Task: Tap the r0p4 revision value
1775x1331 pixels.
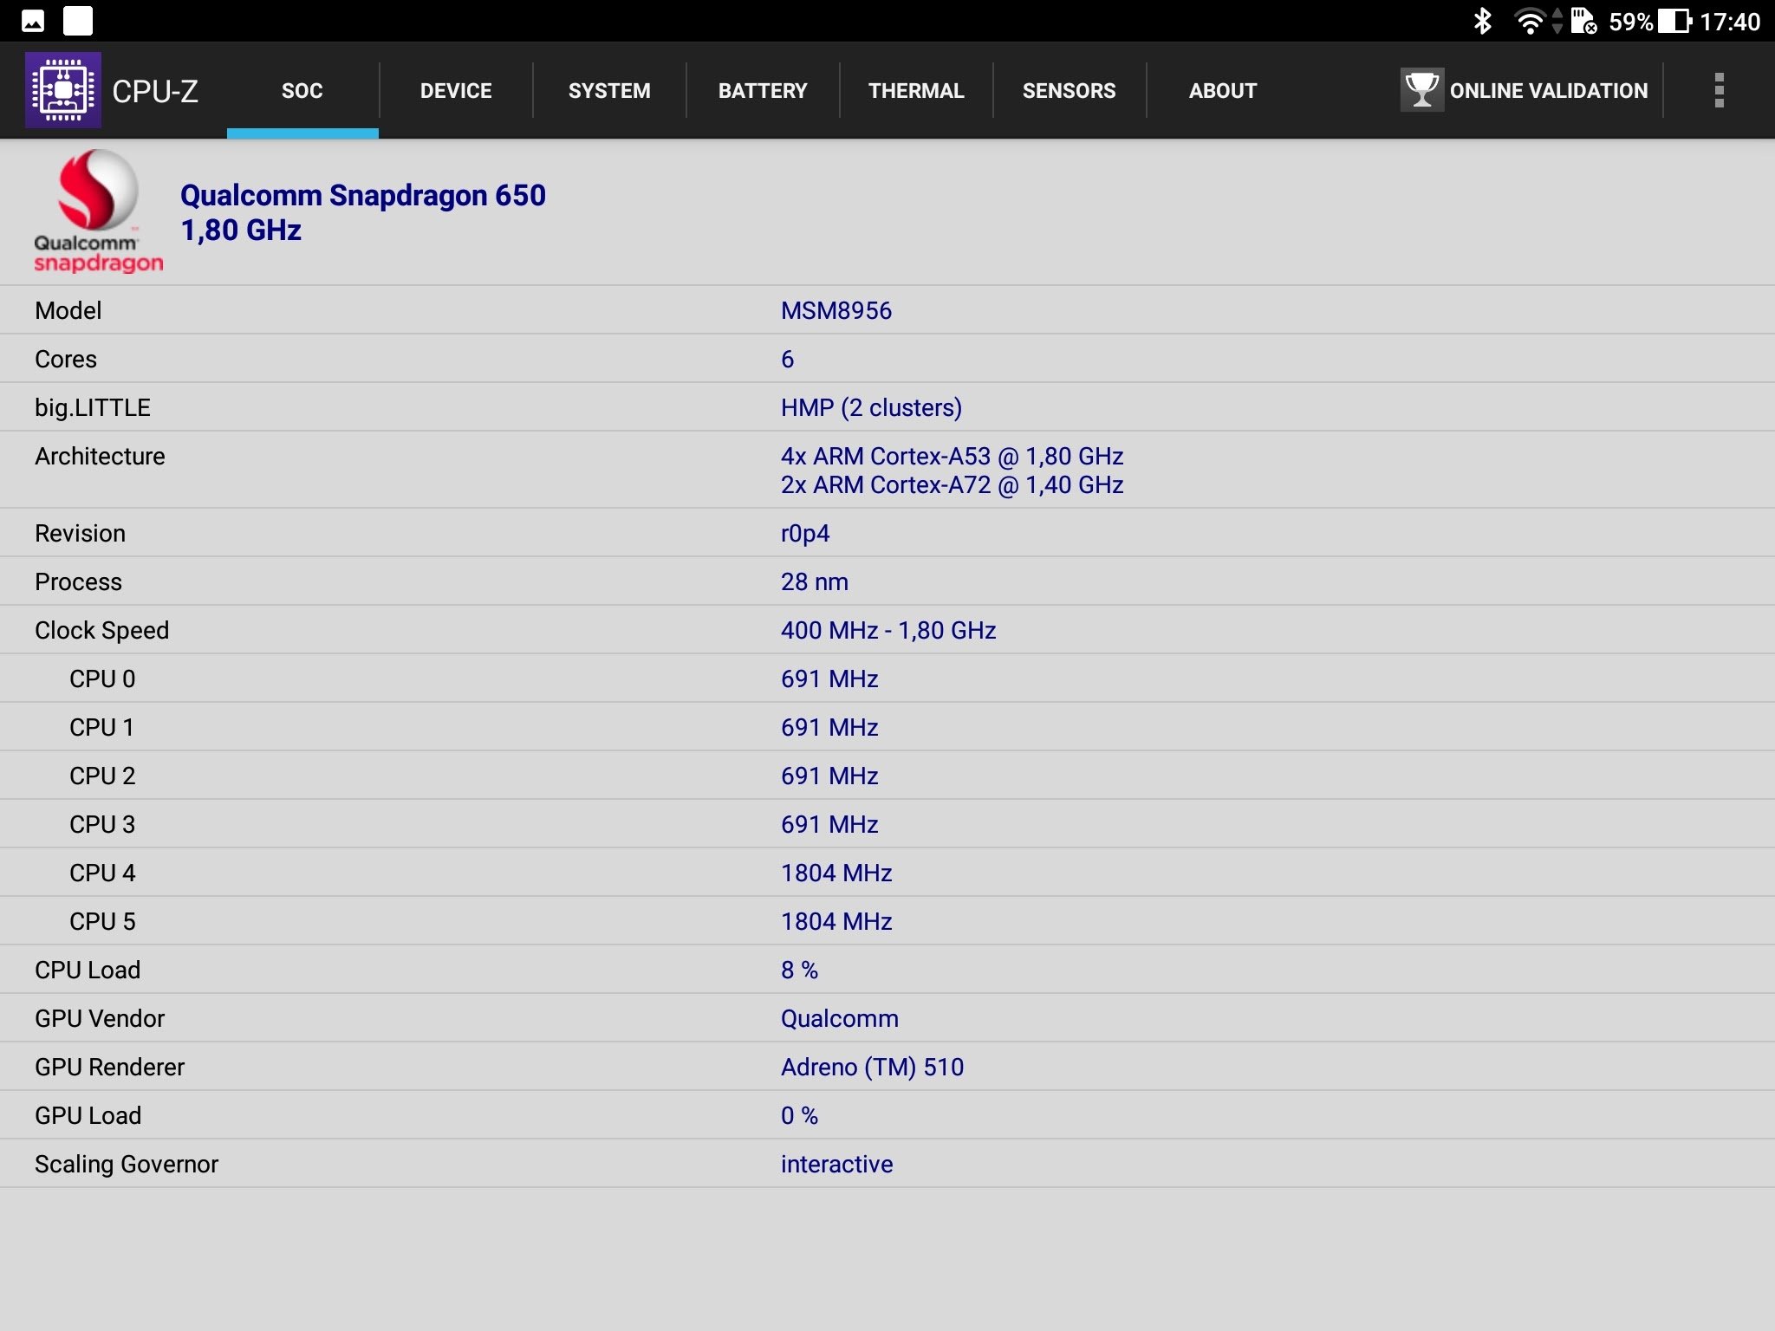Action: tap(805, 533)
